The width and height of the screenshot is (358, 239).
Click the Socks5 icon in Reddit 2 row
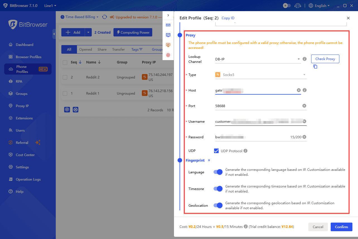[x=144, y=77]
